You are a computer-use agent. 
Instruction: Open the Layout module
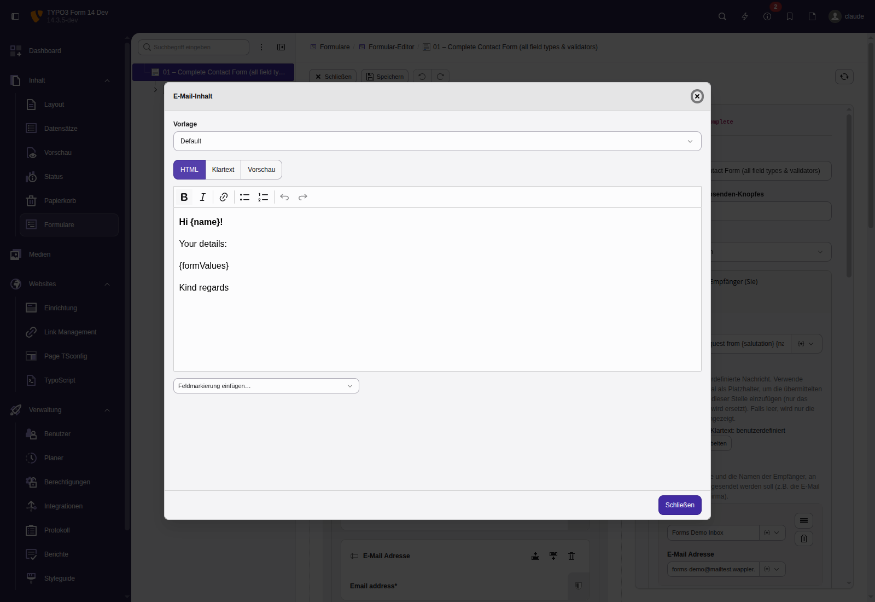pos(69,105)
